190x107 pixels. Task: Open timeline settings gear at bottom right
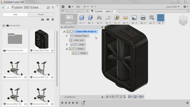point(187,103)
